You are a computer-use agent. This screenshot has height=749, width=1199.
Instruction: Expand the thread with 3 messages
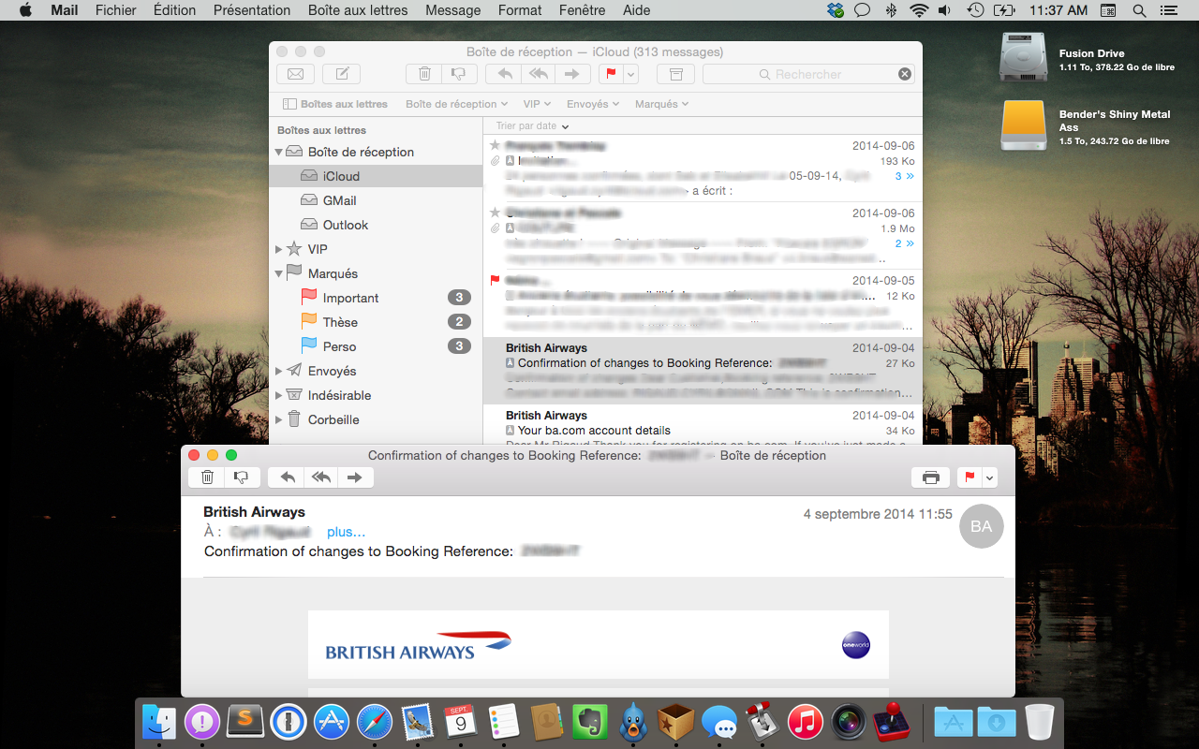905,176
